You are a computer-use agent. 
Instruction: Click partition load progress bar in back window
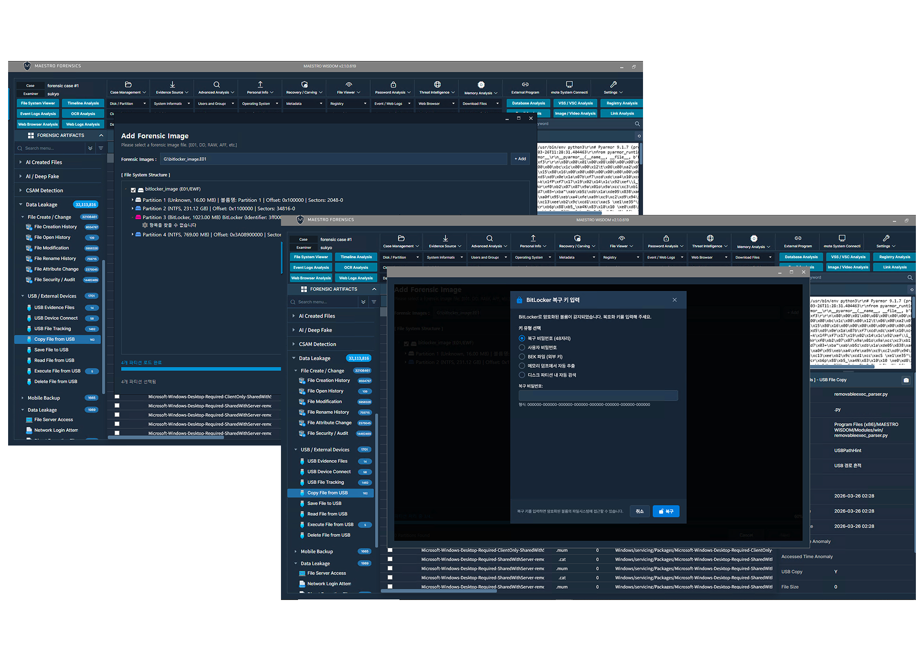click(201, 369)
